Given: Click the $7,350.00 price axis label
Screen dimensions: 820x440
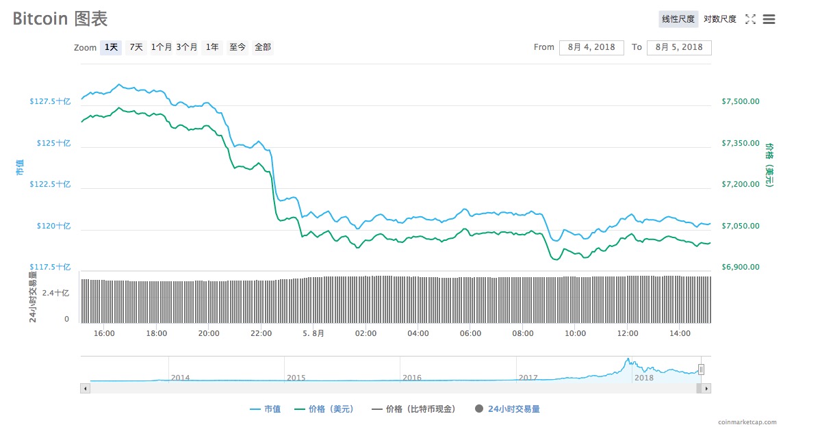Looking at the screenshot, I should coord(741,143).
